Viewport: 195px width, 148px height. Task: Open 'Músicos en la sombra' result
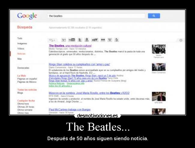(89, 93)
